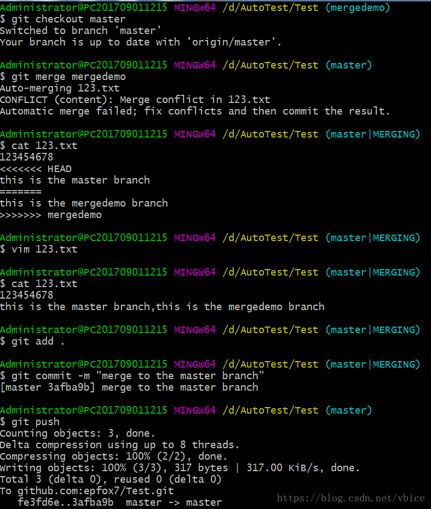Click the 'Total 3 (delta 0)' line
Image resolution: width=431 pixels, height=509 pixels.
111,479
